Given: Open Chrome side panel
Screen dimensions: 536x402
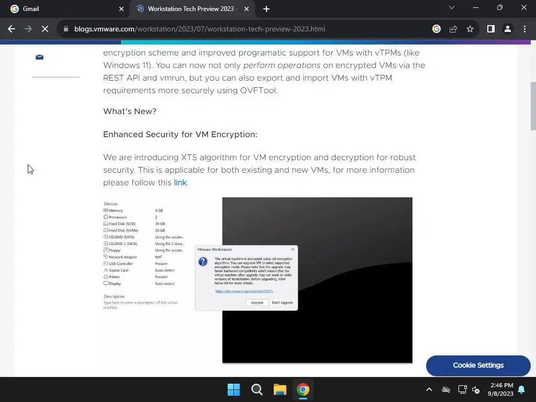Looking at the screenshot, I should (x=491, y=29).
